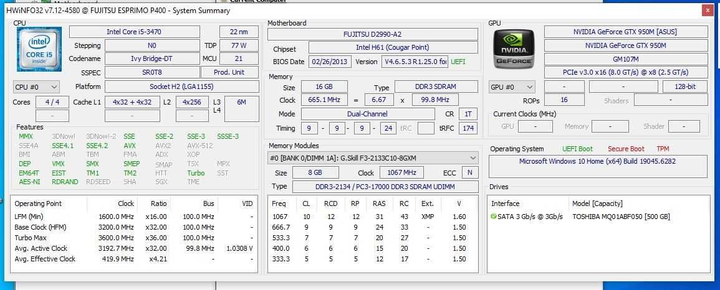Click the memory size 16 GB field
720x290 pixels.
click(x=324, y=87)
